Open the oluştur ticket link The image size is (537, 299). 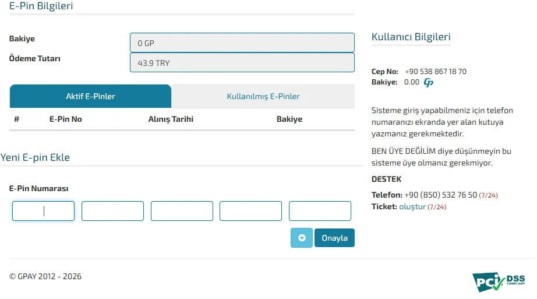(412, 206)
